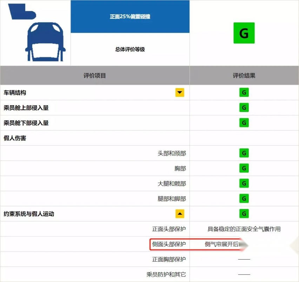The image size is (299, 282).
Task: Click the G badge for 约束系统与假人运动
Action: point(244,214)
